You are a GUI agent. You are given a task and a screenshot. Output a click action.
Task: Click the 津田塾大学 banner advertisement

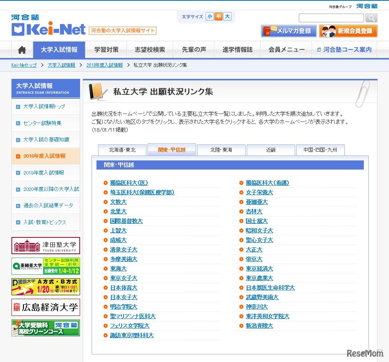[x=45, y=246]
